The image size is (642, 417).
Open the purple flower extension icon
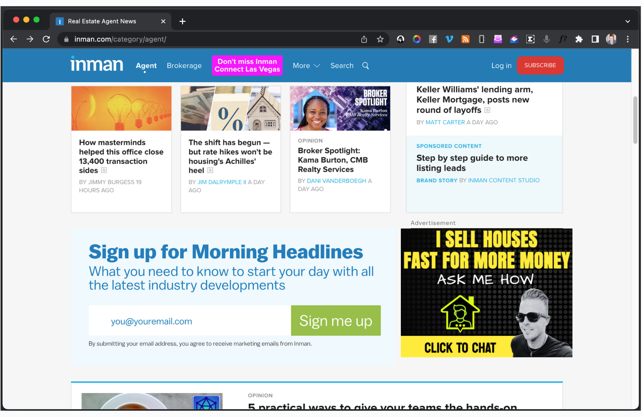498,39
